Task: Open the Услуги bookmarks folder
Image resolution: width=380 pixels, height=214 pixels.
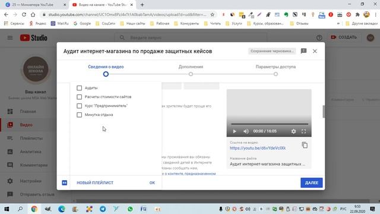Action: tap(233, 24)
